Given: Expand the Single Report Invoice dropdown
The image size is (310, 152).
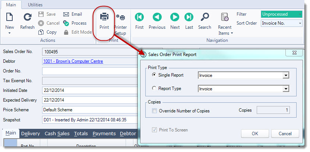Looking at the screenshot, I should click(x=286, y=75).
